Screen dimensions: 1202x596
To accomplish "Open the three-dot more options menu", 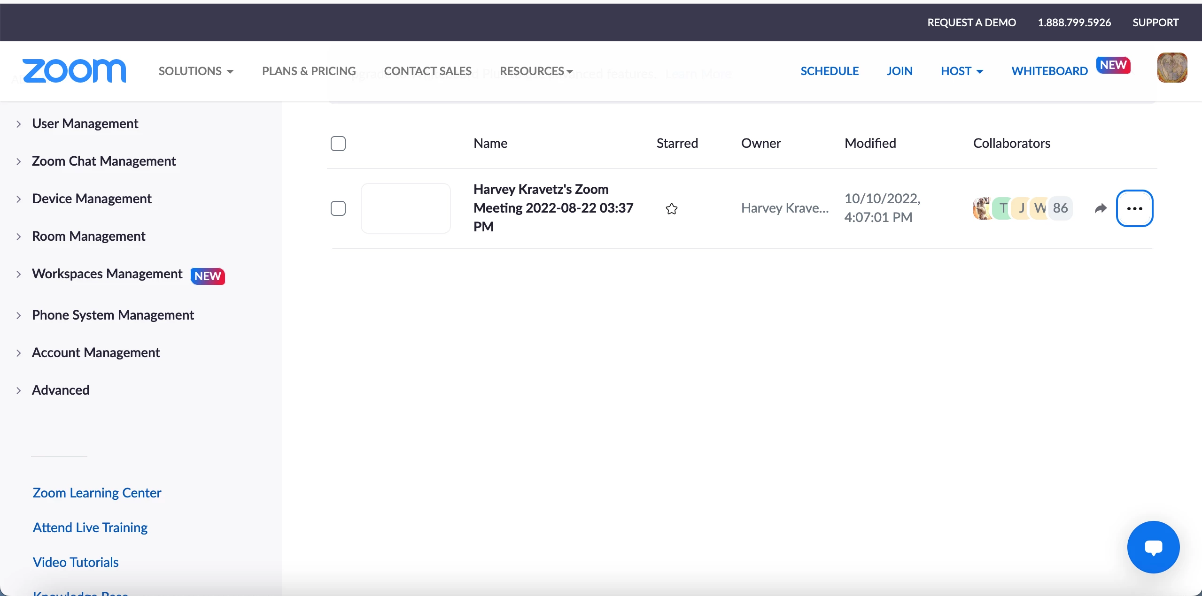I will click(1134, 208).
